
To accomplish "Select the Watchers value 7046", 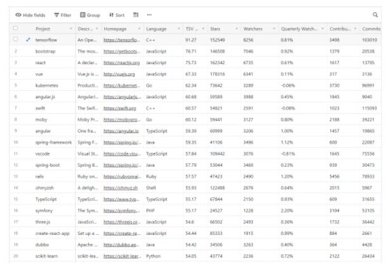I will 248,51.
